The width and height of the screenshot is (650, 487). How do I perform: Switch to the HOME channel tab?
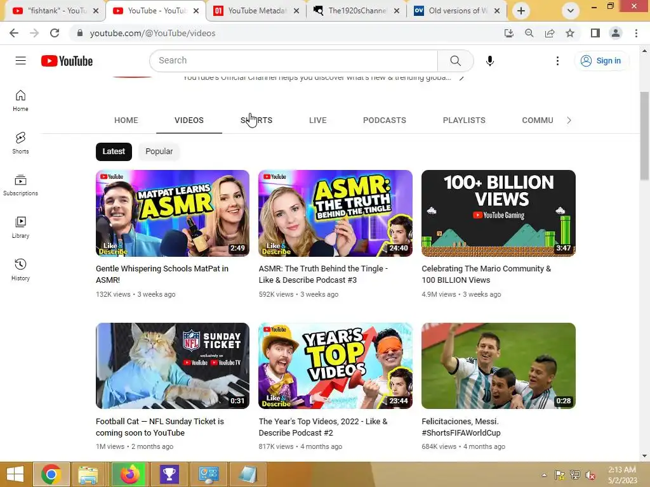pos(126,120)
